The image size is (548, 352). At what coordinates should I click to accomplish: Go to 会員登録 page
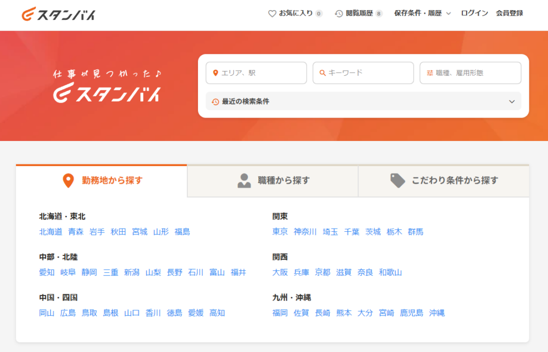509,13
